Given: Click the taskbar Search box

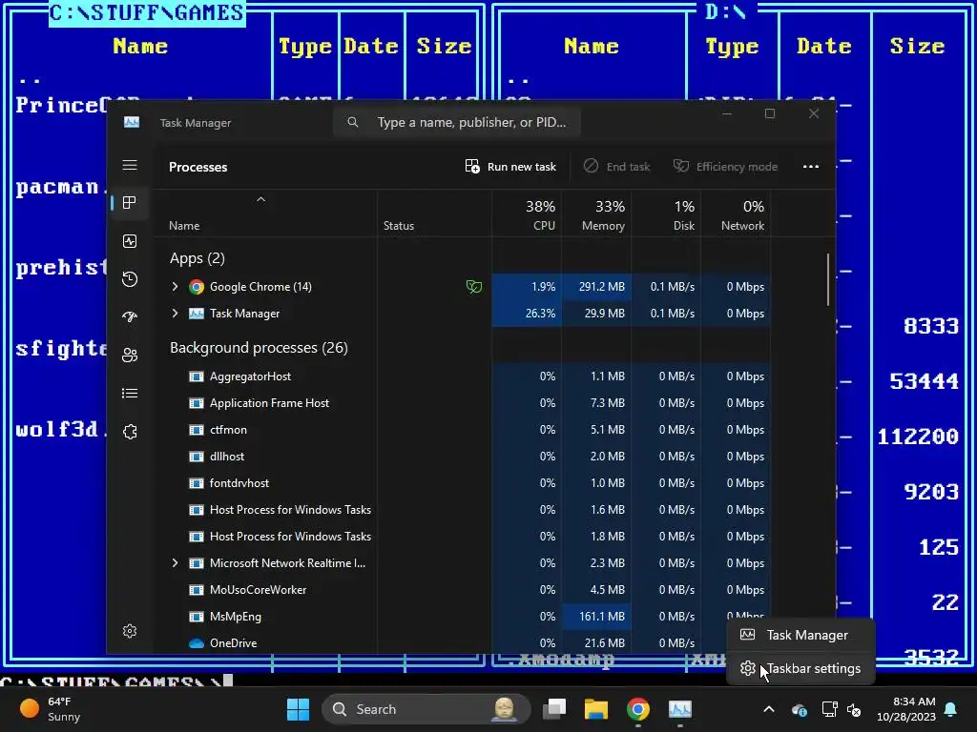Looking at the screenshot, I should [x=426, y=709].
